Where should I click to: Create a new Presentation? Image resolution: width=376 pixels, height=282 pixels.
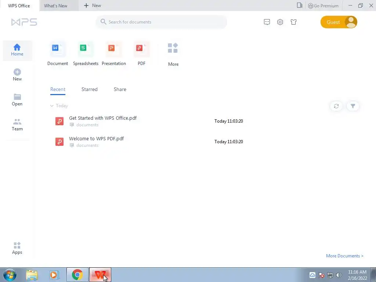[x=114, y=54]
